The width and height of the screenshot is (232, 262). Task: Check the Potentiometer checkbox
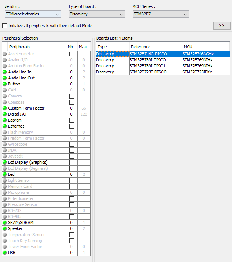pos(72,198)
